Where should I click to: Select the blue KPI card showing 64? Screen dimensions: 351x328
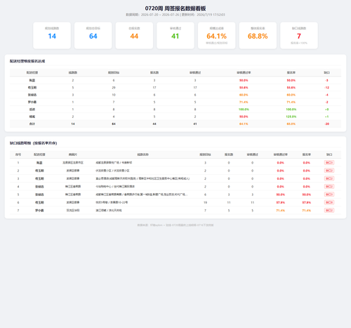[x=93, y=36]
